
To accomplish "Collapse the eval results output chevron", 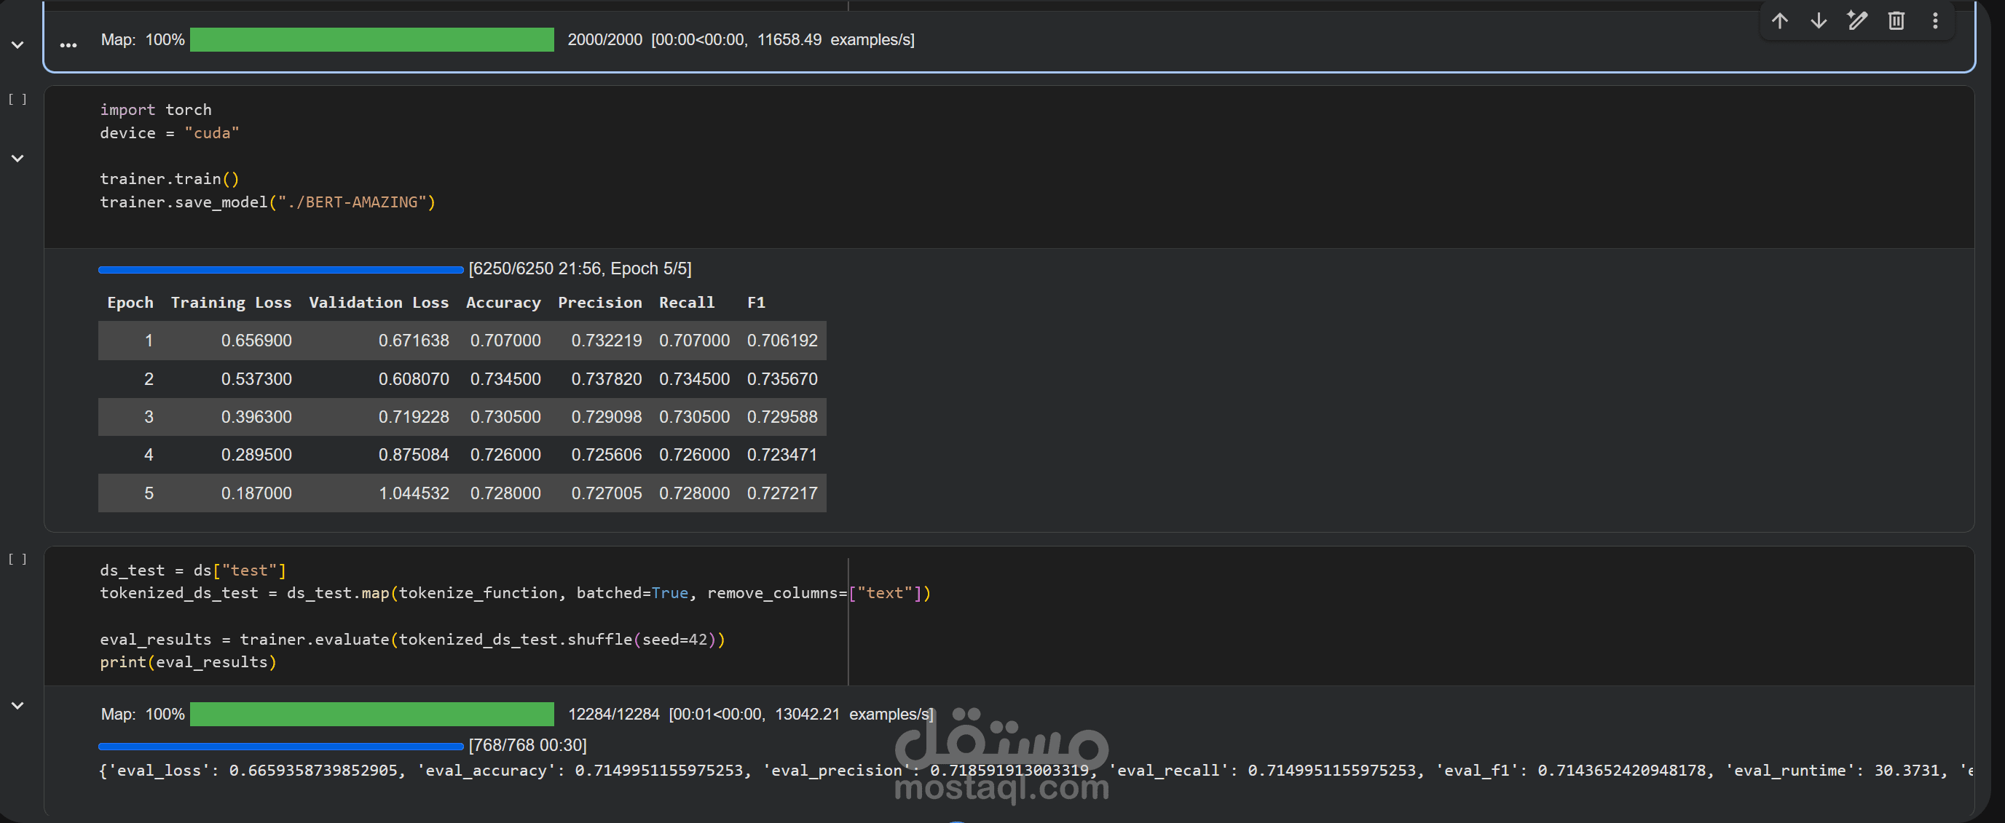I will point(17,706).
